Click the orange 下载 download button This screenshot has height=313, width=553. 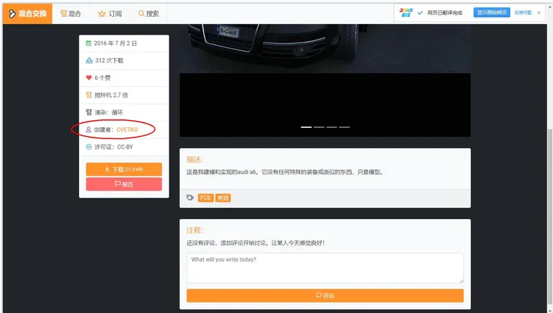point(124,169)
